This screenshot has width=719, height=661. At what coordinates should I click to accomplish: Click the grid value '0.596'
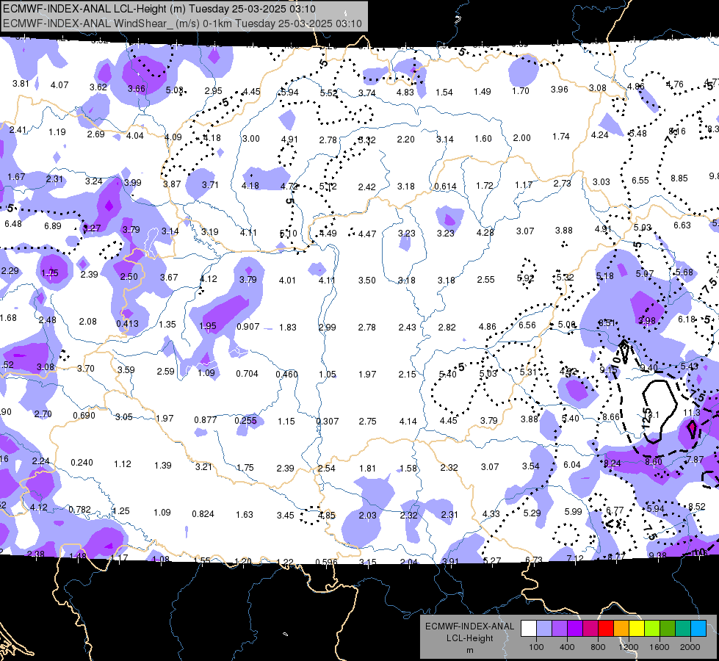click(x=326, y=562)
